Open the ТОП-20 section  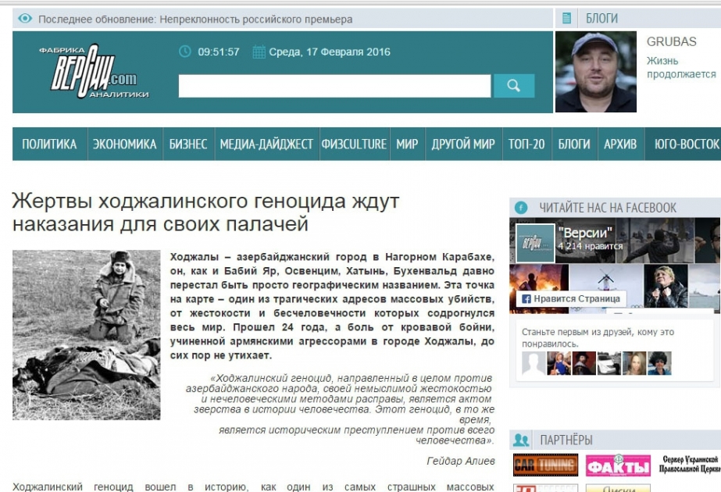coord(526,144)
